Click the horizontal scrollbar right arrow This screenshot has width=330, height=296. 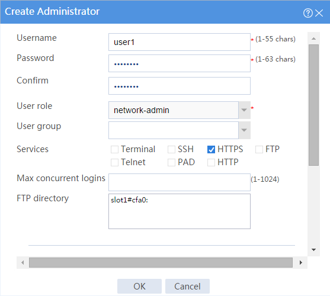point(301,263)
